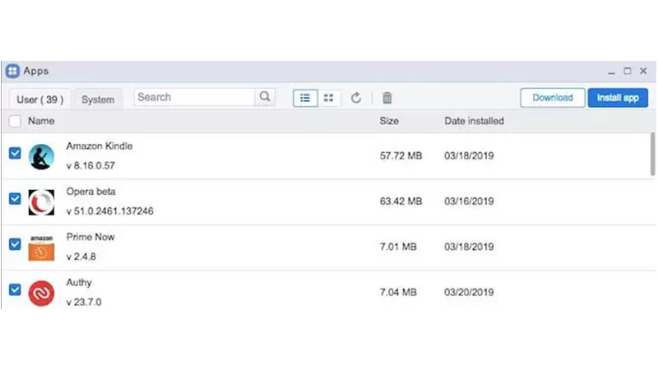Uncheck the Authy checkbox

click(x=15, y=289)
